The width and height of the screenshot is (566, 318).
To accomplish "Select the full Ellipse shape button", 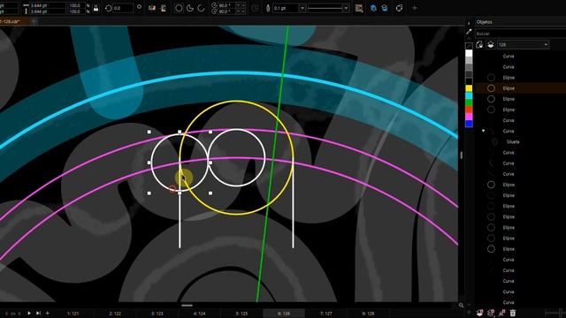I will pos(179,8).
